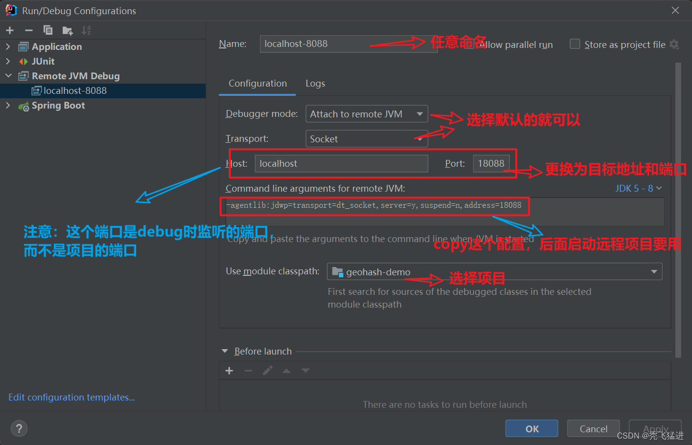Click the Apply button
This screenshot has height=445, width=692.
(655, 429)
